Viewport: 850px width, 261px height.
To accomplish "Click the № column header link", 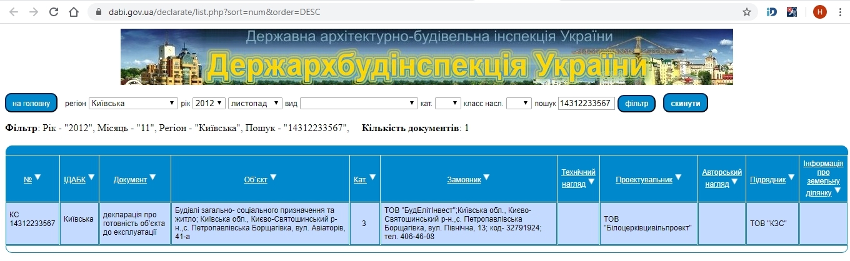I will 27,180.
